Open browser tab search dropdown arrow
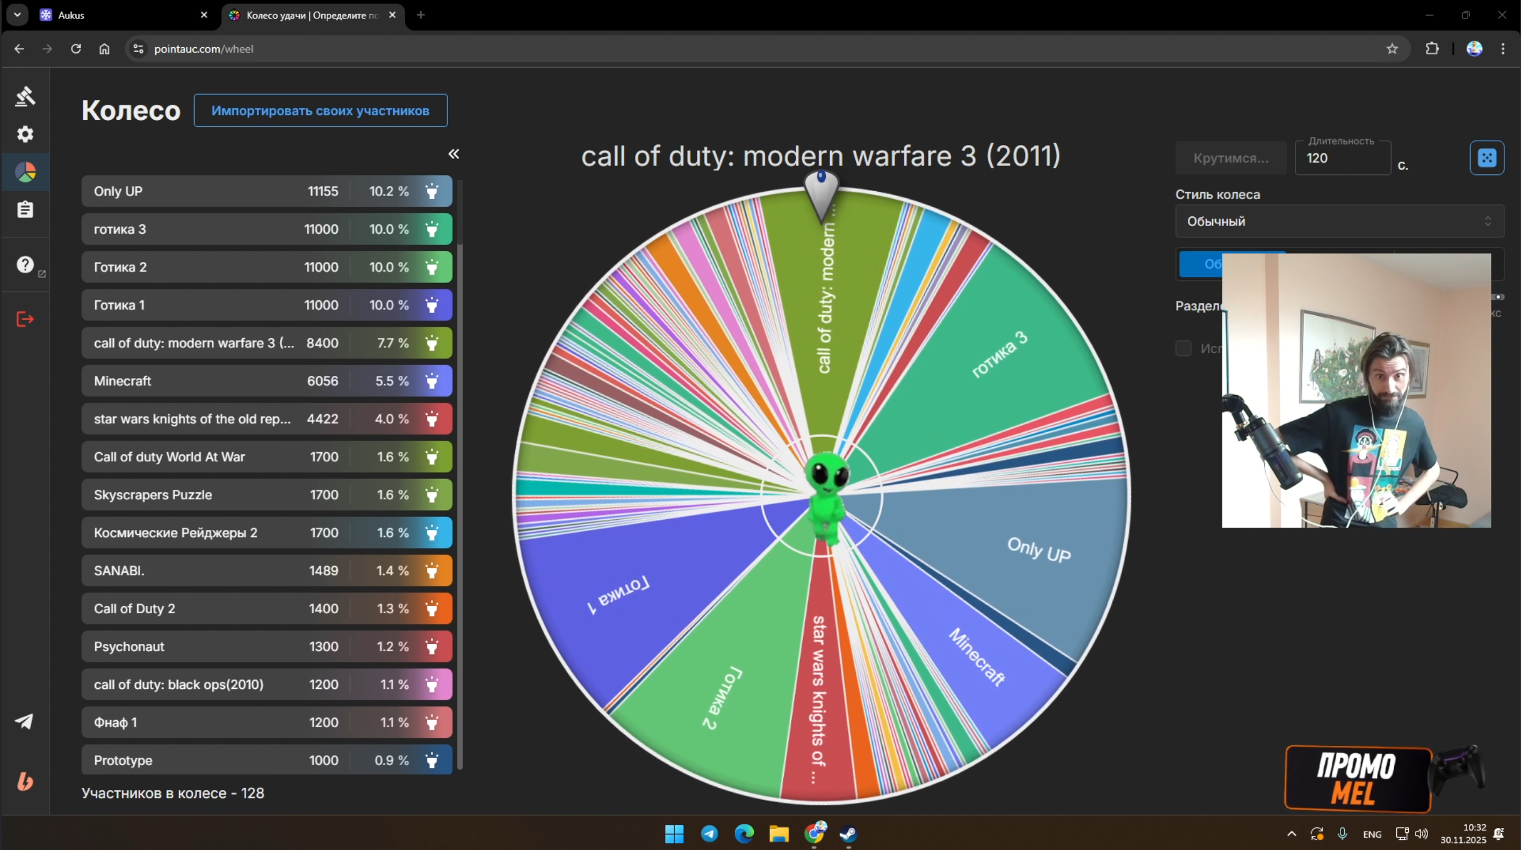The image size is (1521, 850). pos(17,14)
